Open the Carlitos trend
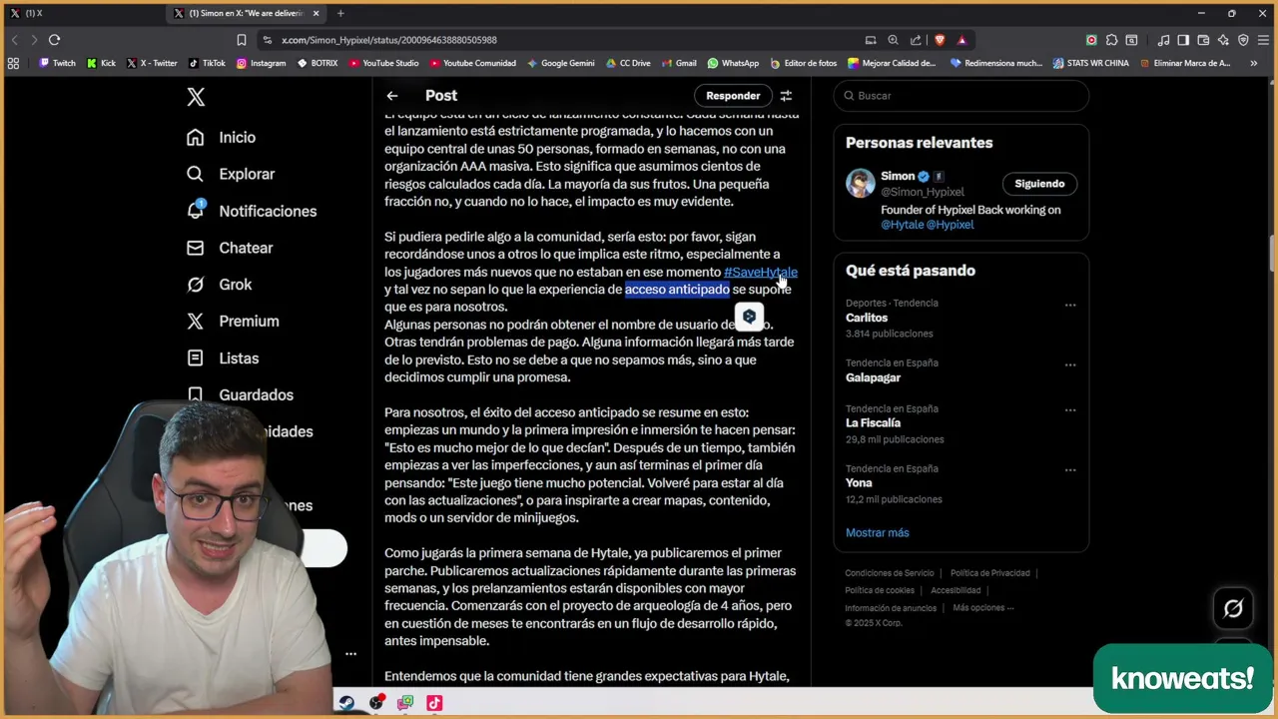Screen dimensions: 1278x719 tap(867, 318)
